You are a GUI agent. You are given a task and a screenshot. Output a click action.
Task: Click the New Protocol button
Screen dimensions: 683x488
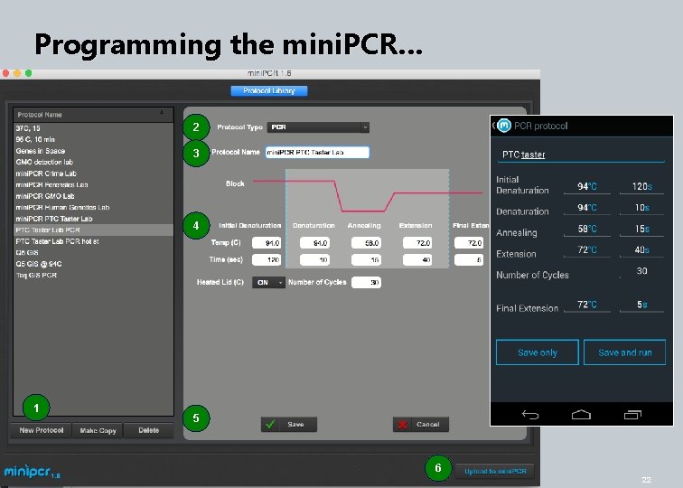pos(42,430)
